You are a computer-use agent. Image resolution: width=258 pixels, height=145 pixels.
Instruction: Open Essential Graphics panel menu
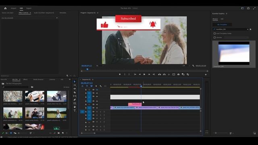point(227,14)
